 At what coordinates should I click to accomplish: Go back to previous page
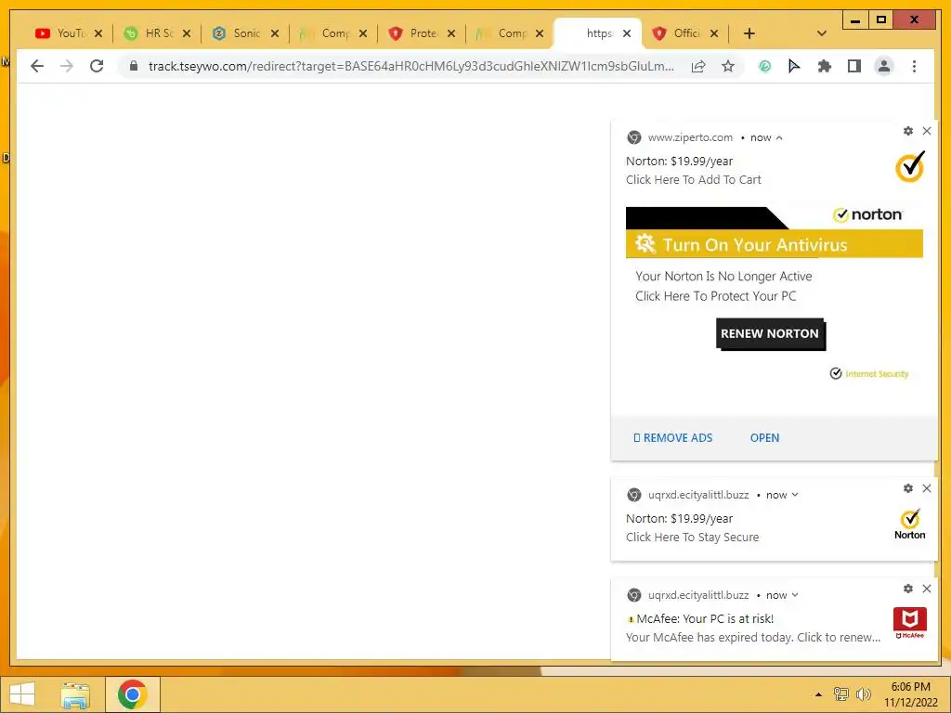pos(37,66)
